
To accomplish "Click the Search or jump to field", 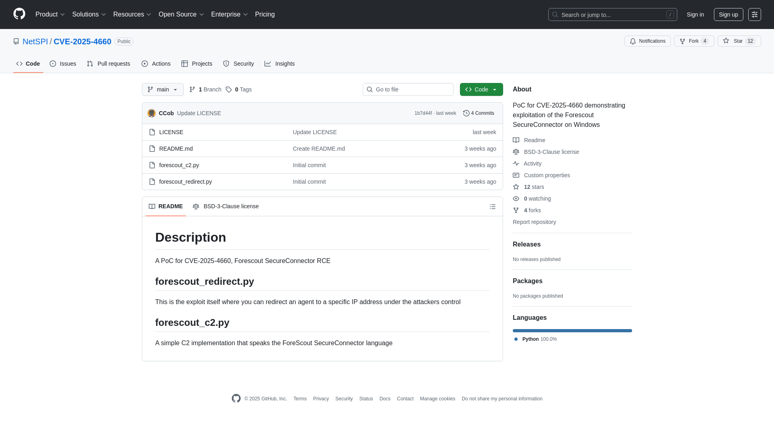I will (612, 14).
